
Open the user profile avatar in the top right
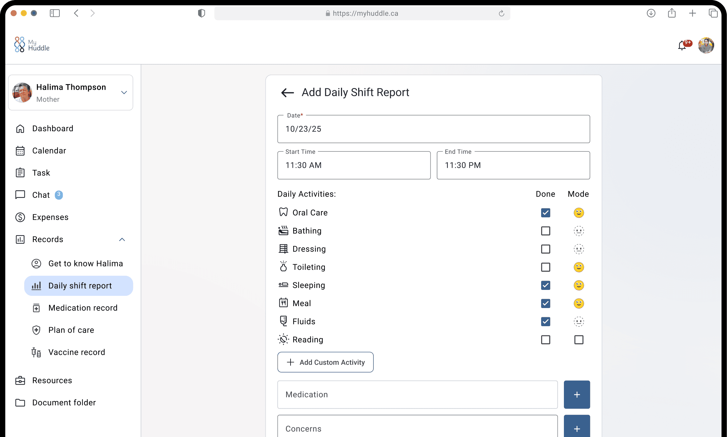point(706,46)
